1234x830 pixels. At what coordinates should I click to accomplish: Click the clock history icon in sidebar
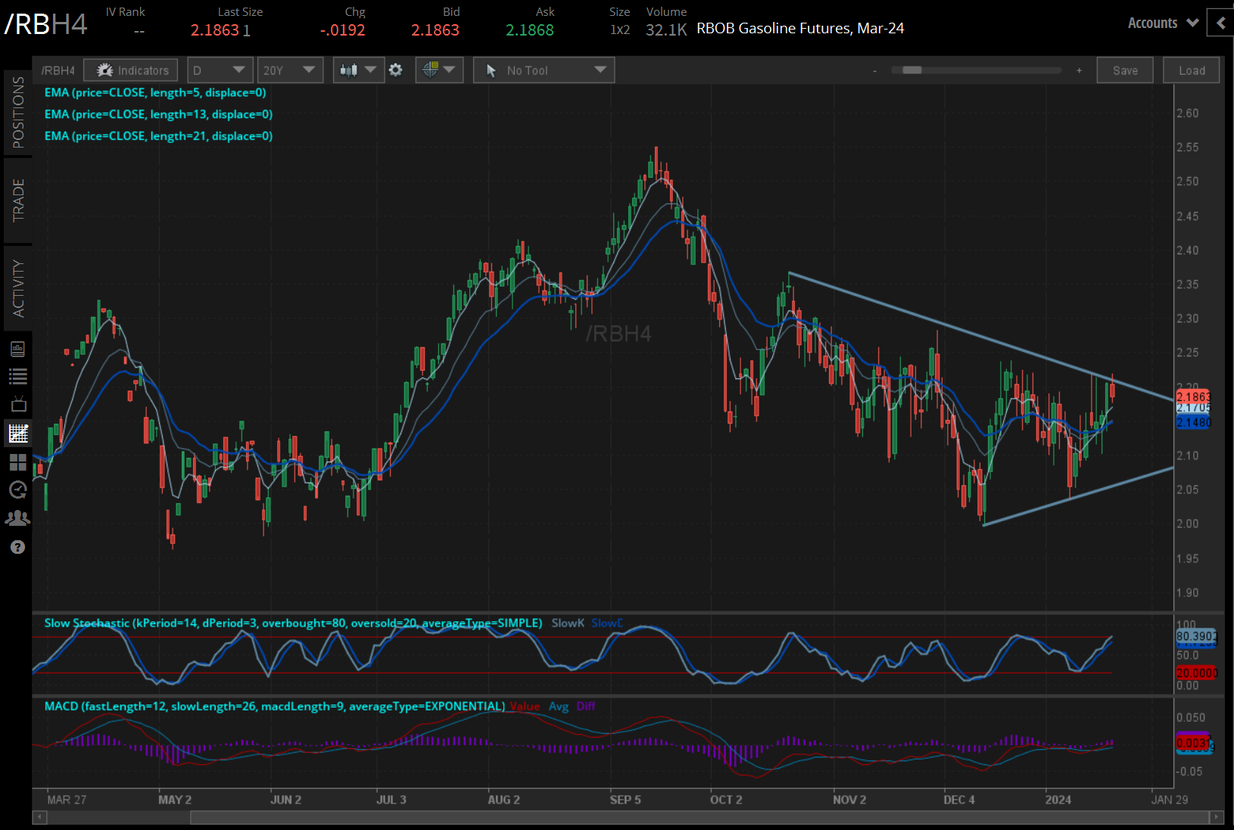click(18, 490)
